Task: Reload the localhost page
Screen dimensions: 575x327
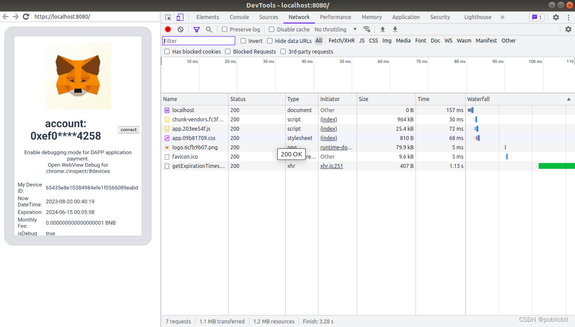Action: pyautogui.click(x=26, y=16)
